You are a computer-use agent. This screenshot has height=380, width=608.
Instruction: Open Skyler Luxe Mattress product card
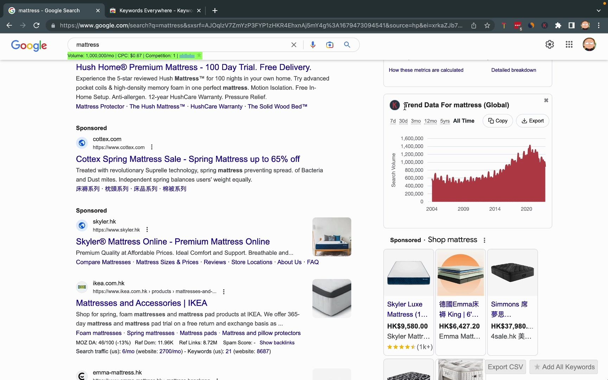[x=408, y=302]
